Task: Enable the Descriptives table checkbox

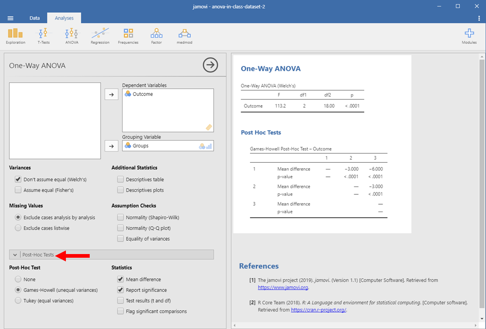Action: coord(120,180)
